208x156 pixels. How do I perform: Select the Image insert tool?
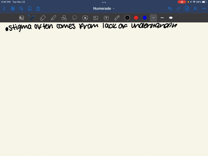(x=96, y=18)
